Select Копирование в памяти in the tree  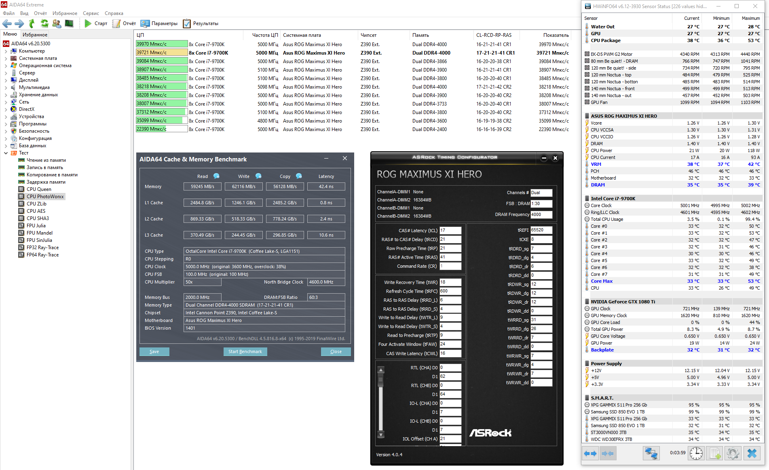coord(52,175)
